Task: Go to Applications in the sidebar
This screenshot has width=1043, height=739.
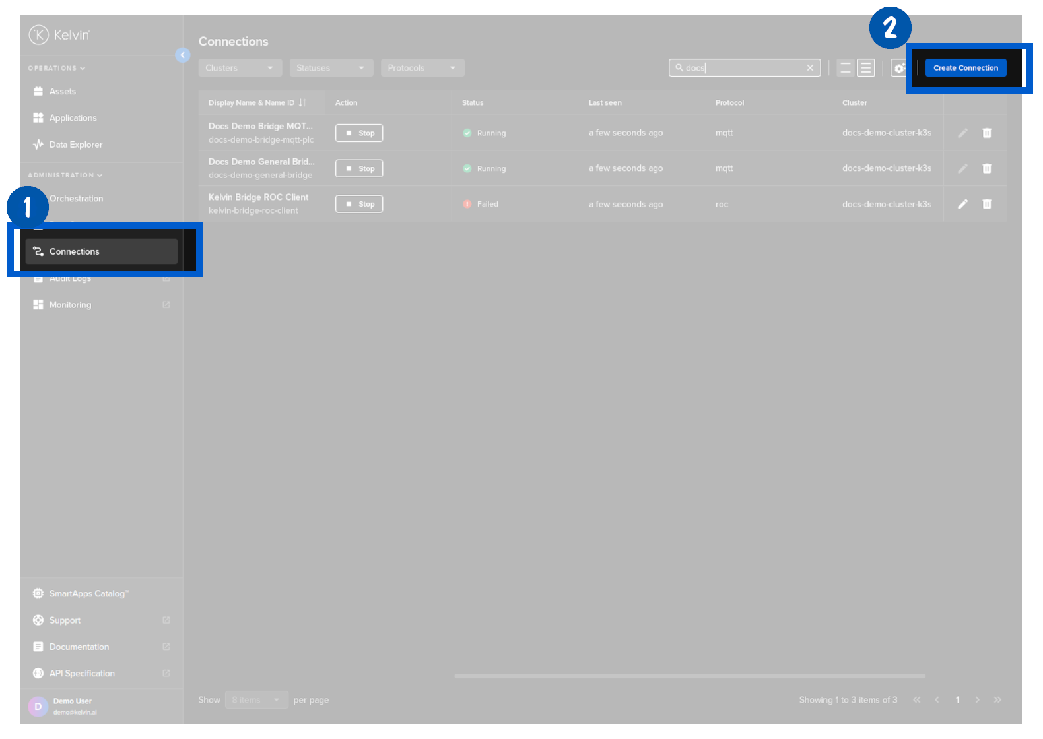Action: 73,118
